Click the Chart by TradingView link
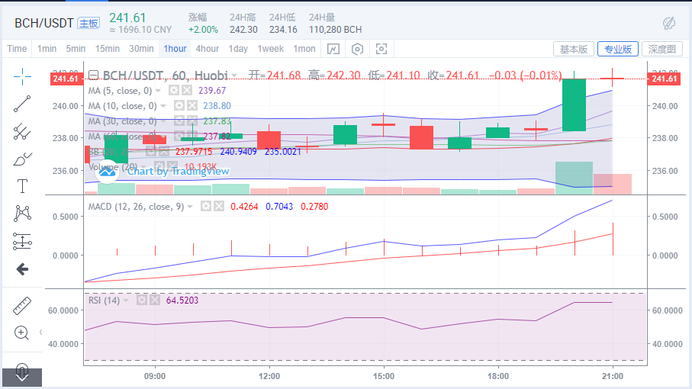 coord(178,171)
